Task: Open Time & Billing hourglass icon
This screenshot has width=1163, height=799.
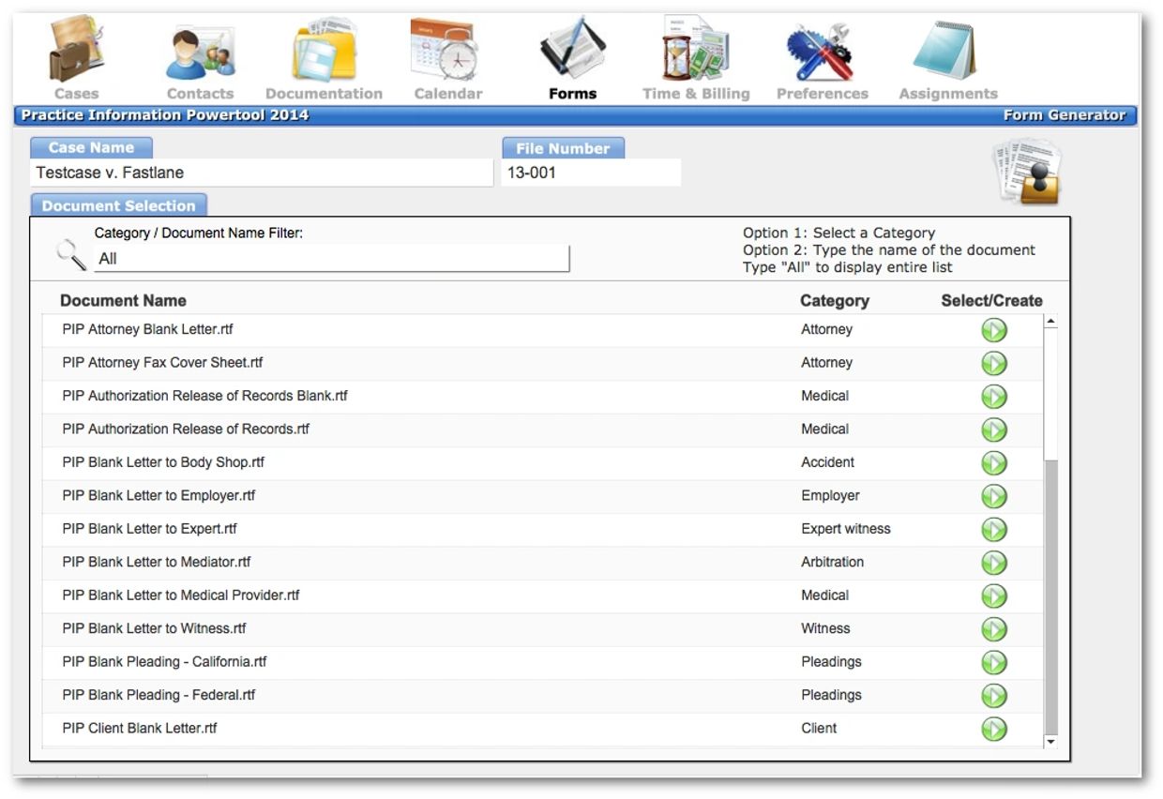Action: tap(696, 51)
